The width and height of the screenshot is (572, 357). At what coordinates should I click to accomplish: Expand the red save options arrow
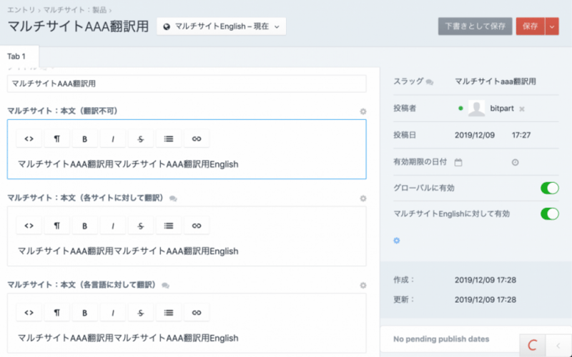pyautogui.click(x=551, y=26)
